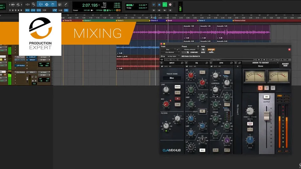Click compressor TYPE button
Image resolution: width=301 pixels, height=169 pixels.
[227, 72]
